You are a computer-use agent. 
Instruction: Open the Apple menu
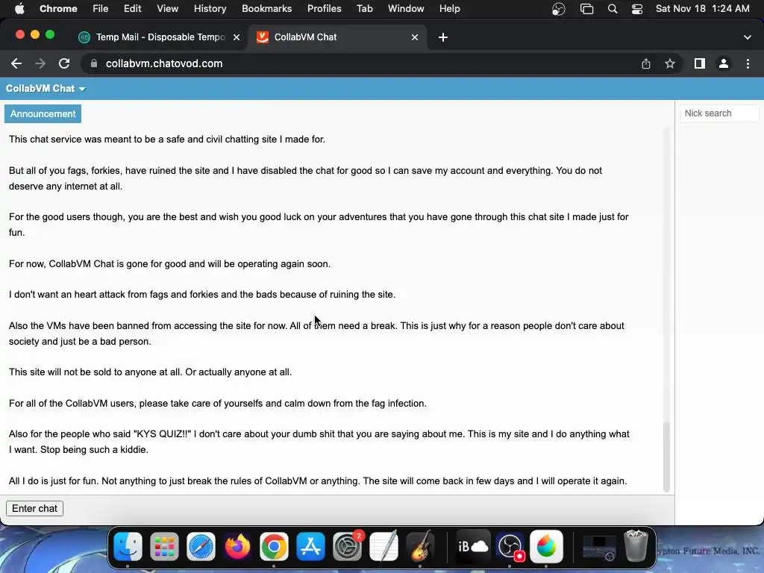(x=19, y=8)
